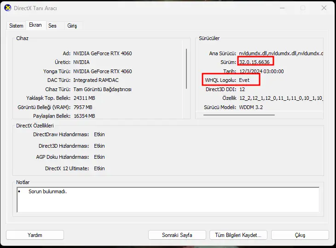Click AGP Doku Hızlandırması Etkin status
Screen dimensions: 336x248
pos(99,157)
